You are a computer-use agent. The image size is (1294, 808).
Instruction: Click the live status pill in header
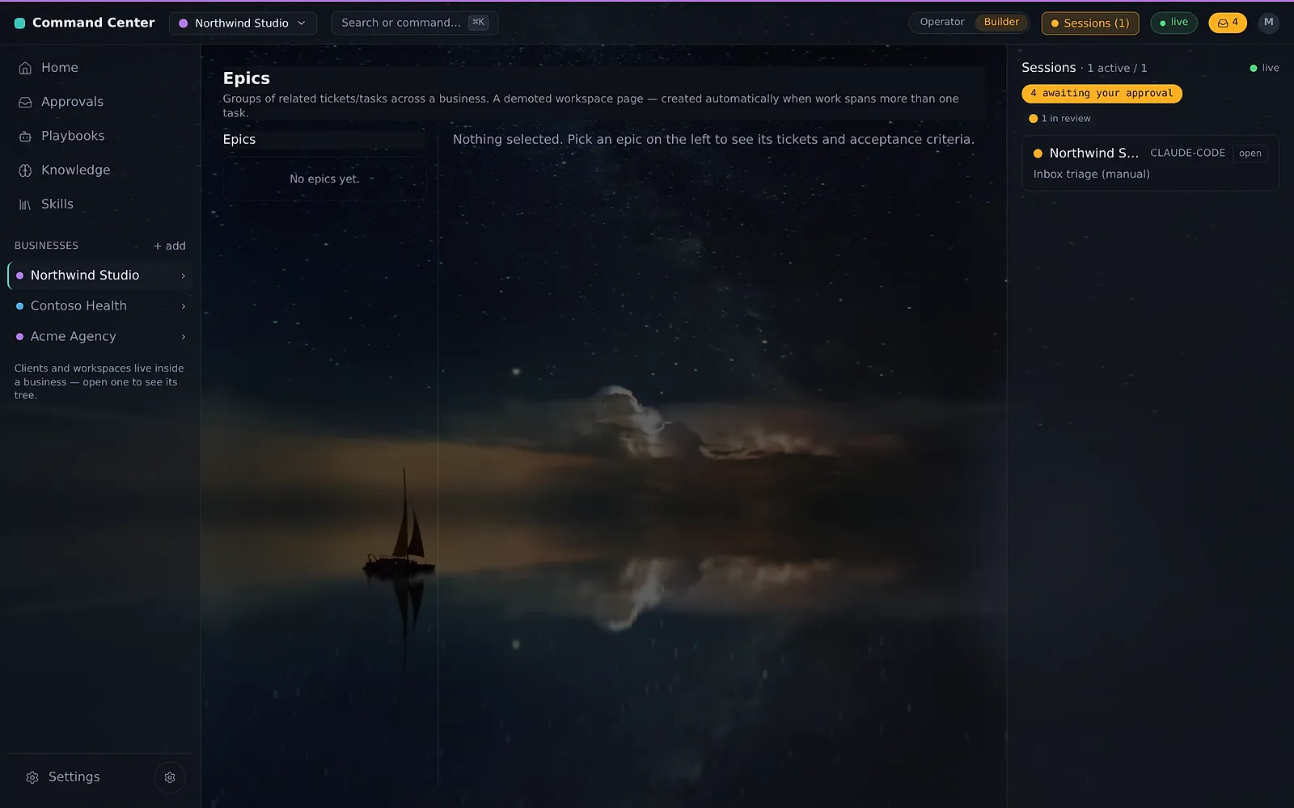(x=1173, y=23)
